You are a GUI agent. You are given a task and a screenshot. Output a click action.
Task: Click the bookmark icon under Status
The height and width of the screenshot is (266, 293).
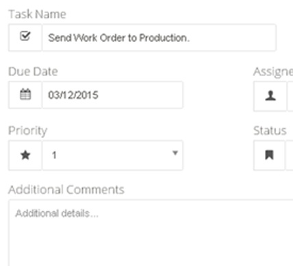pos(269,155)
